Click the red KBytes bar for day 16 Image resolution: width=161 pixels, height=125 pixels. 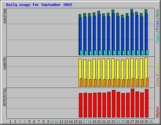coord(80,105)
